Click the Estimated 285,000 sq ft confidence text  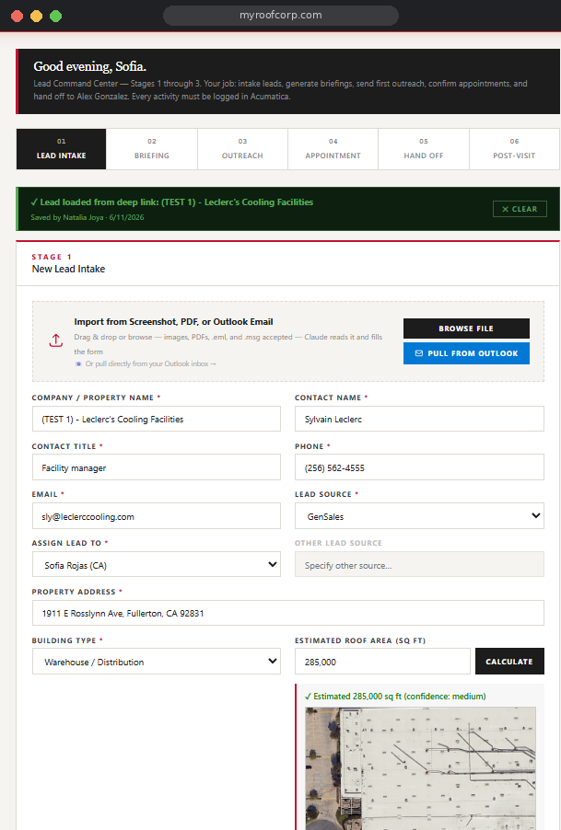coord(395,697)
